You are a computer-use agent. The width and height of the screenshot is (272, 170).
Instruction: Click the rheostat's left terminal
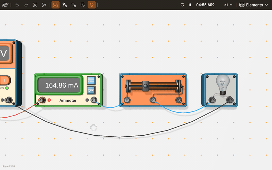coord(127,100)
